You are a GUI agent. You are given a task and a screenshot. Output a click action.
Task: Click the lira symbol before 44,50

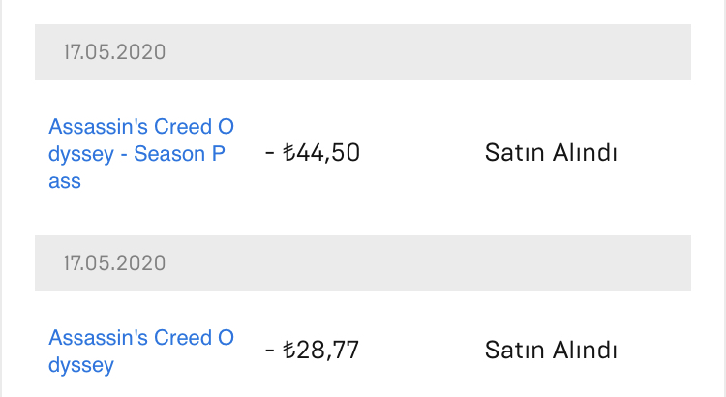coord(288,152)
